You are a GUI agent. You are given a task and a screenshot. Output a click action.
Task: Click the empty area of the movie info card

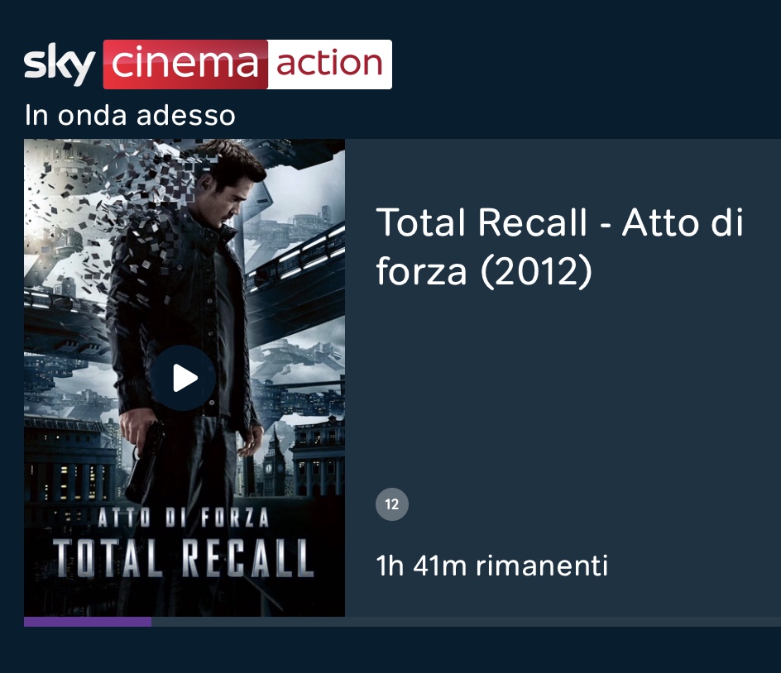click(x=563, y=389)
